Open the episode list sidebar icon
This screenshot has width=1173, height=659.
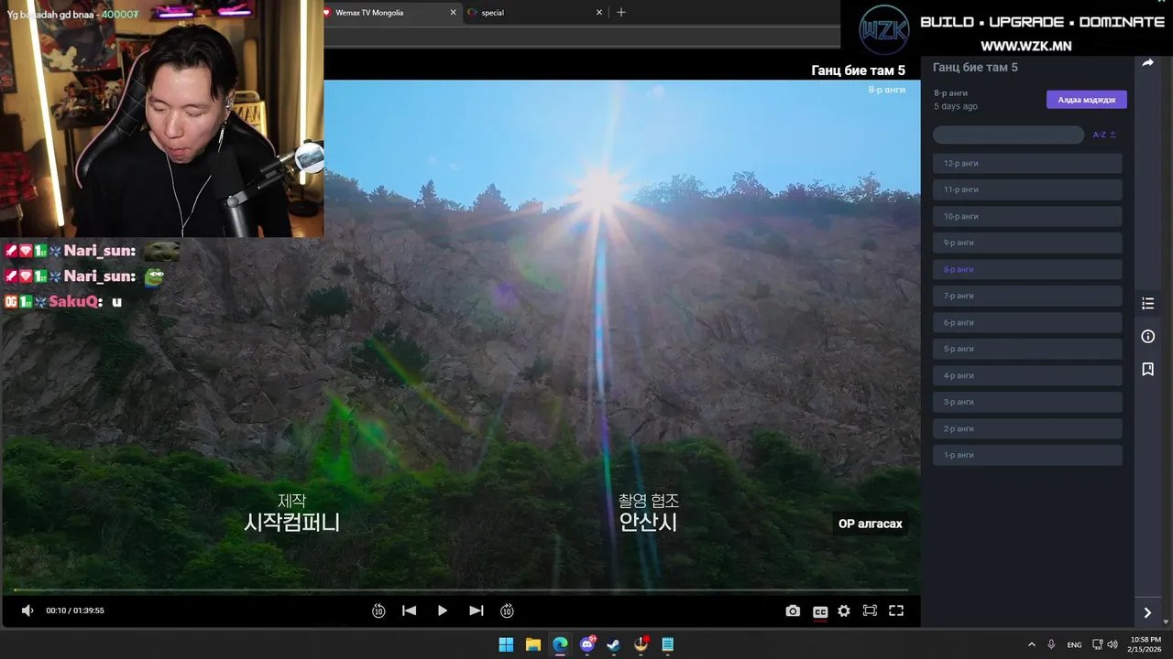1147,304
